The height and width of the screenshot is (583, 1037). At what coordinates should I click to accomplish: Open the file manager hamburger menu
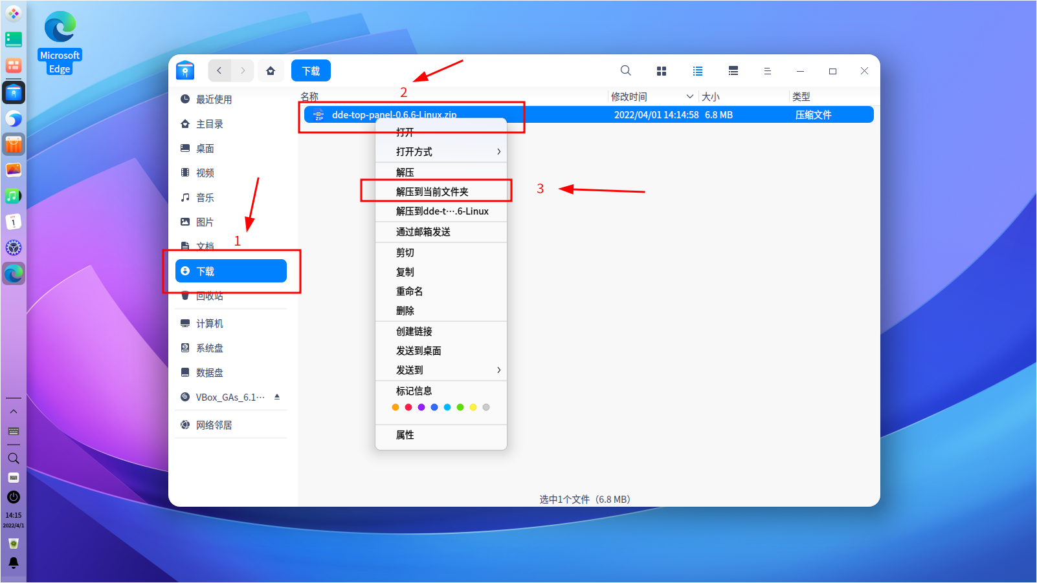768,71
